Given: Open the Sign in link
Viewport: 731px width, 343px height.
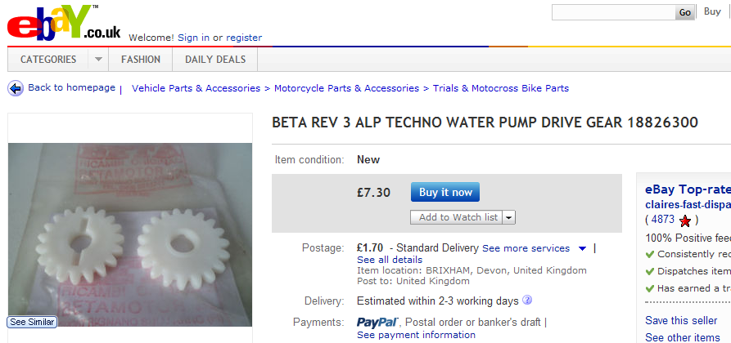Looking at the screenshot, I should click(193, 38).
